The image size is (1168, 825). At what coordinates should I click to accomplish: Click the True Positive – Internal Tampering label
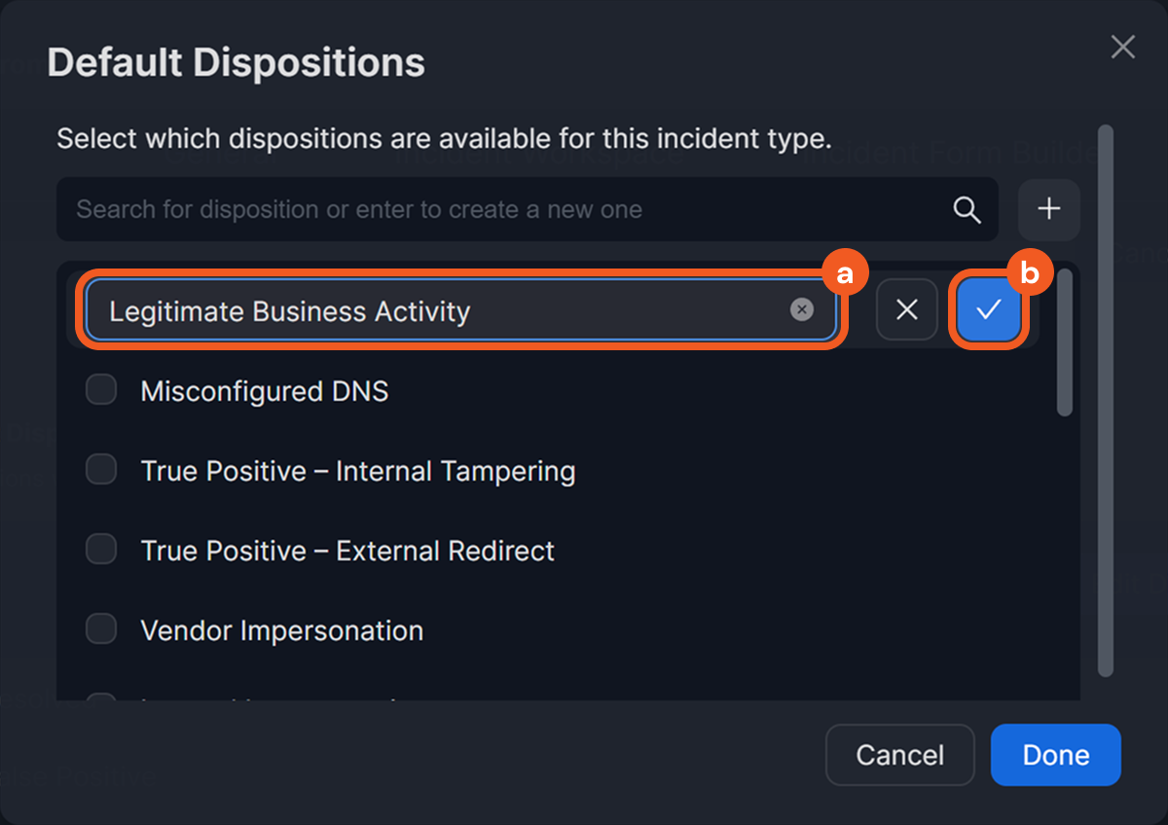[357, 471]
